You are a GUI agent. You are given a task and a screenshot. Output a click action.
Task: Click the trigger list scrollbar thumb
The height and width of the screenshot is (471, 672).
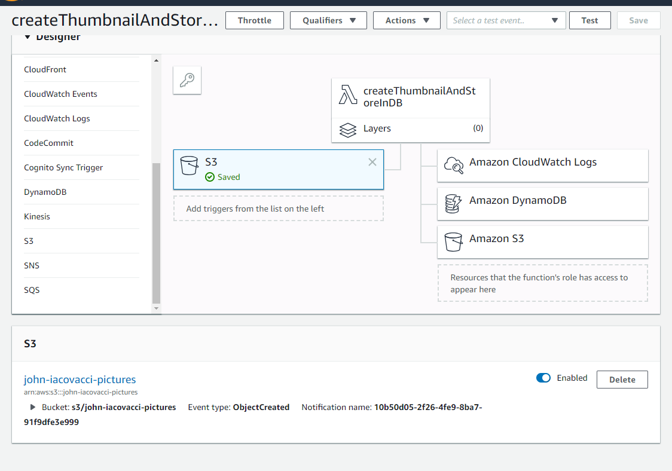pyautogui.click(x=156, y=233)
